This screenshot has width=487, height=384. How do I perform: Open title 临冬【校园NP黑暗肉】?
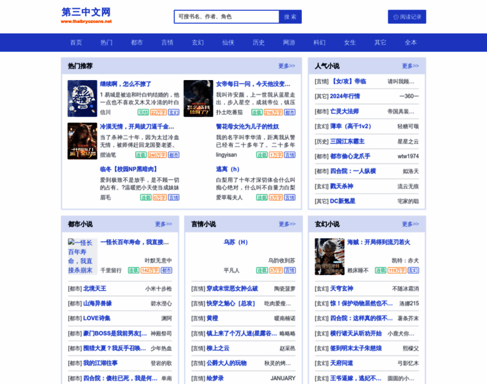tap(128, 169)
